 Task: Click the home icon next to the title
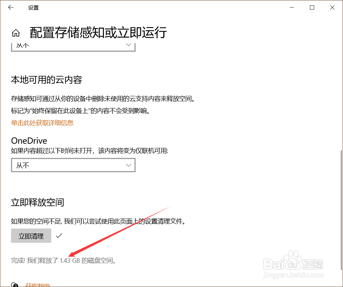pos(16,32)
